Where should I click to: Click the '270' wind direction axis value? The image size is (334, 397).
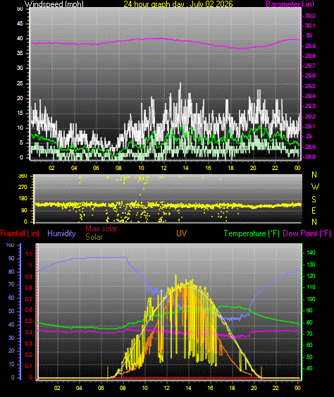(x=23, y=187)
